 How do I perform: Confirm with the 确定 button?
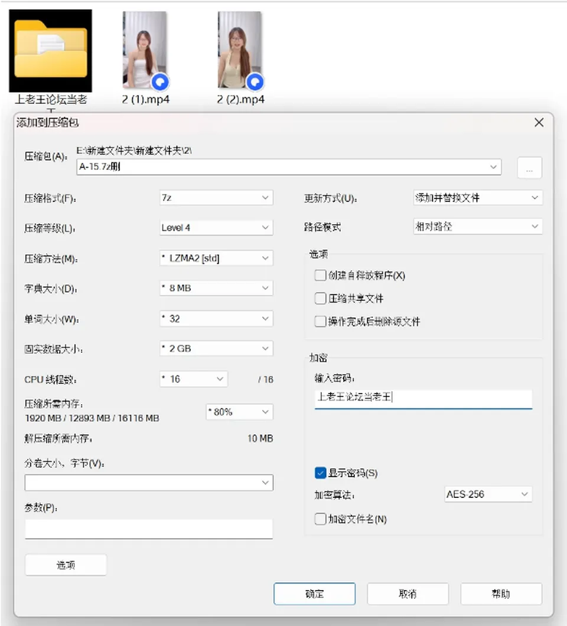[314, 594]
